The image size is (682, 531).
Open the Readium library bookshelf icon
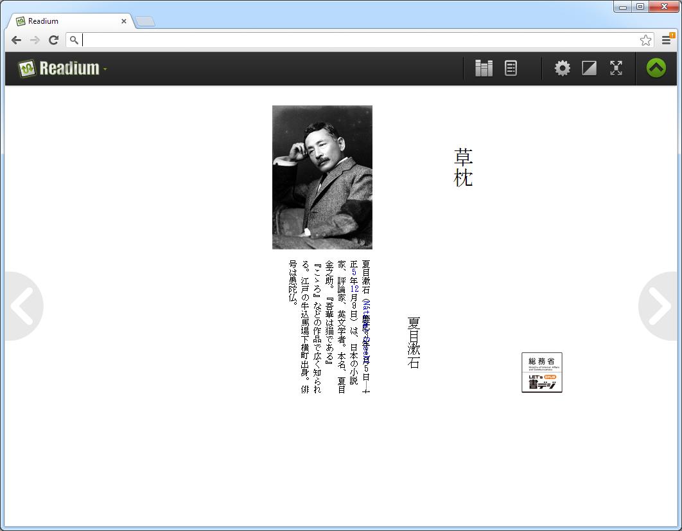(484, 68)
